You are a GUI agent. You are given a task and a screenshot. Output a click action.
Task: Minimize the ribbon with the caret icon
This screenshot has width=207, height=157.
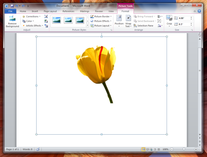tap(195, 11)
